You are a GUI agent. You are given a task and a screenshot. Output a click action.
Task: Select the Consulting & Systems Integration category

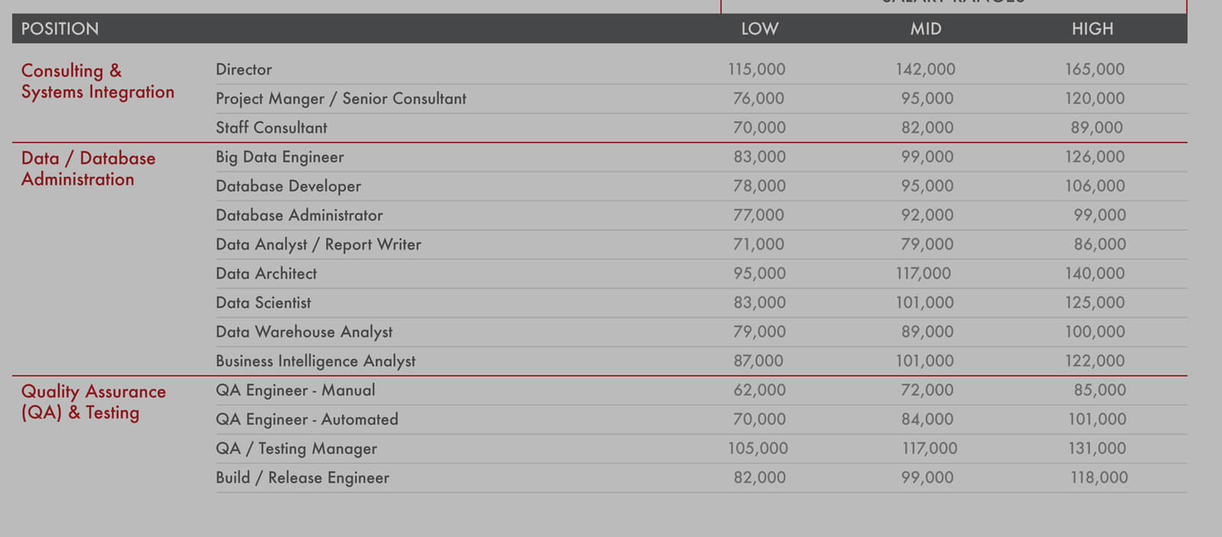97,81
